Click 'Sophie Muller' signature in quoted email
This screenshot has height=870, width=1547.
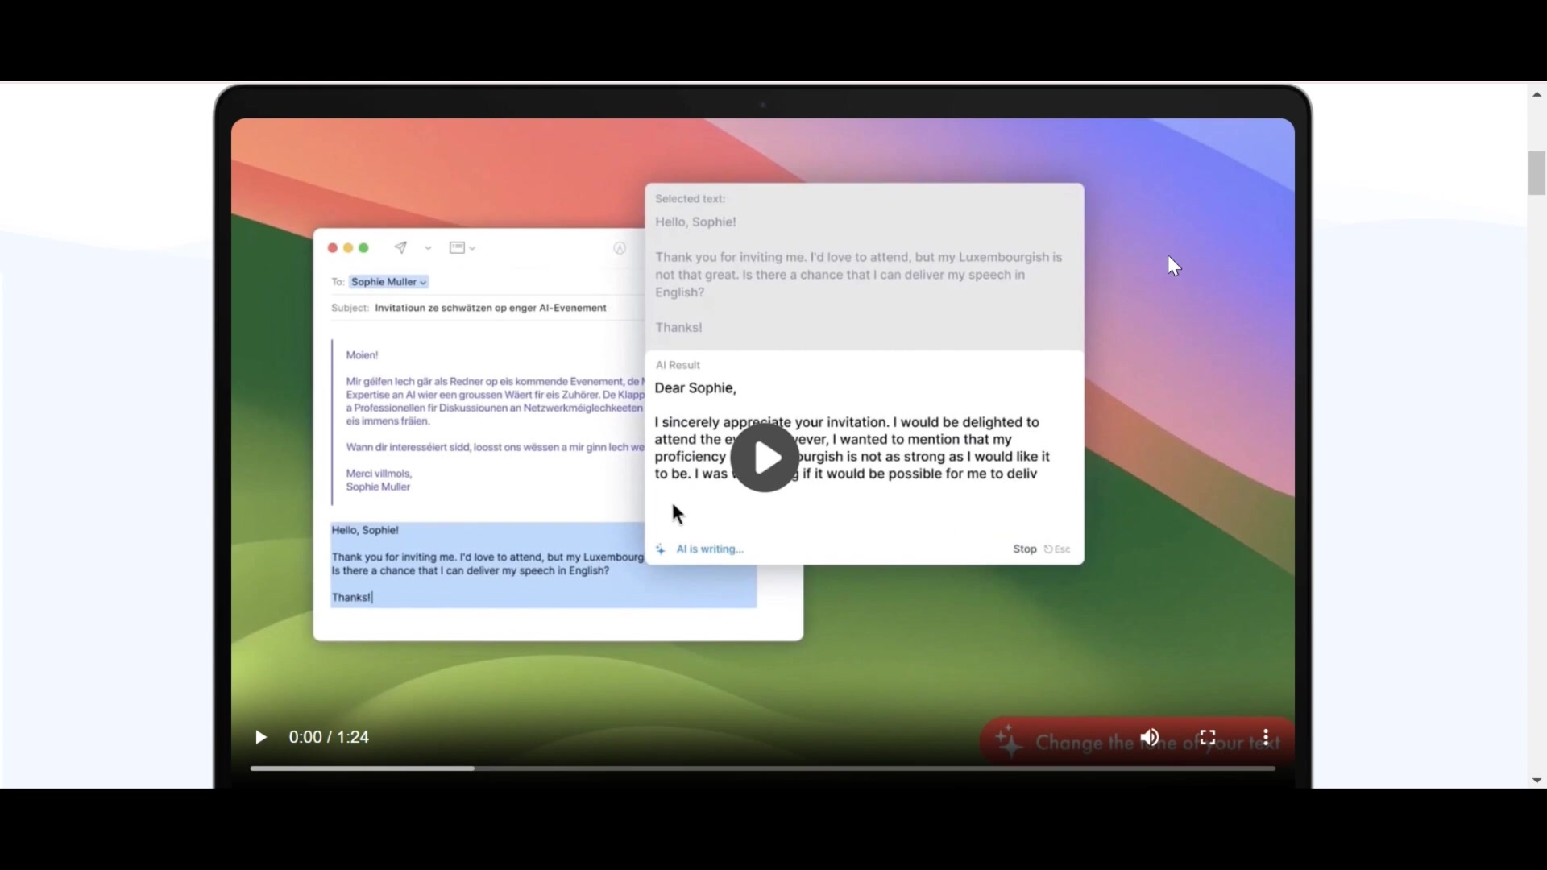(378, 487)
